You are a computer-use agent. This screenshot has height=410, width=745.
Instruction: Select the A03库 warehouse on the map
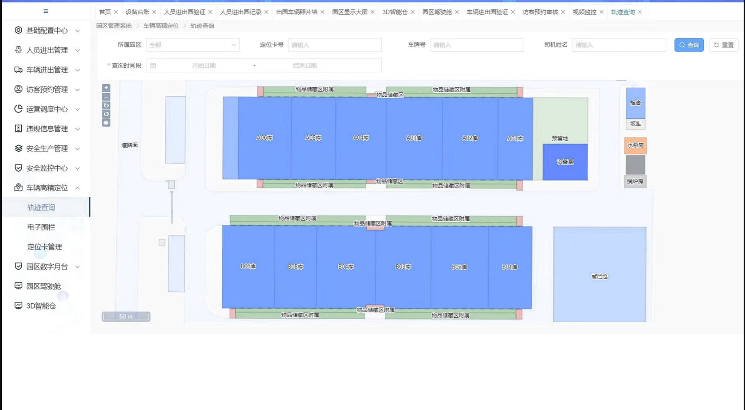coord(414,138)
